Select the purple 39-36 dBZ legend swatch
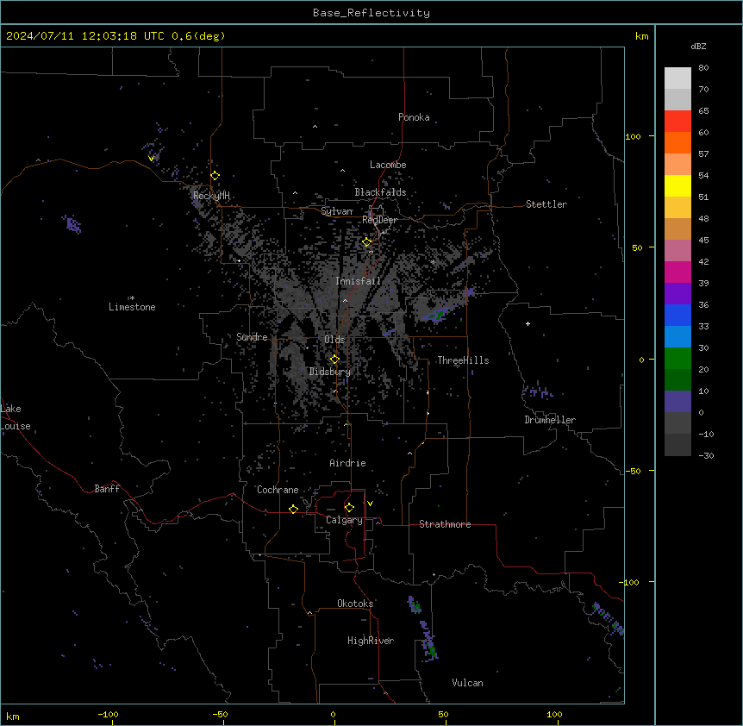 [x=677, y=294]
